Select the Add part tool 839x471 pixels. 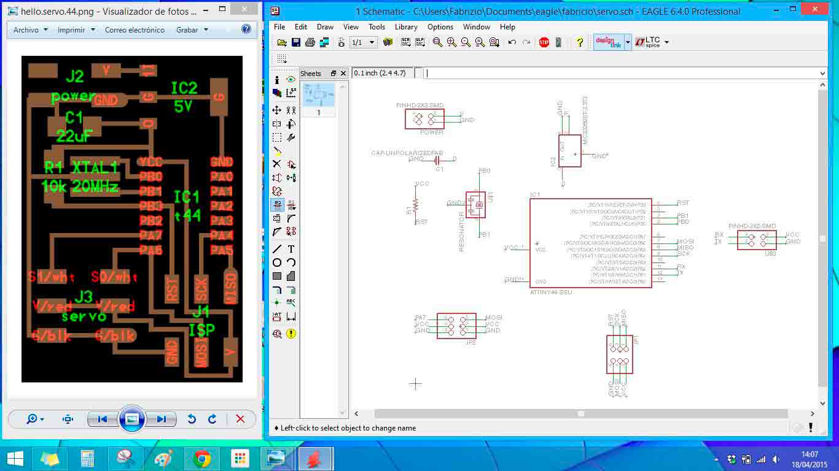(x=291, y=164)
